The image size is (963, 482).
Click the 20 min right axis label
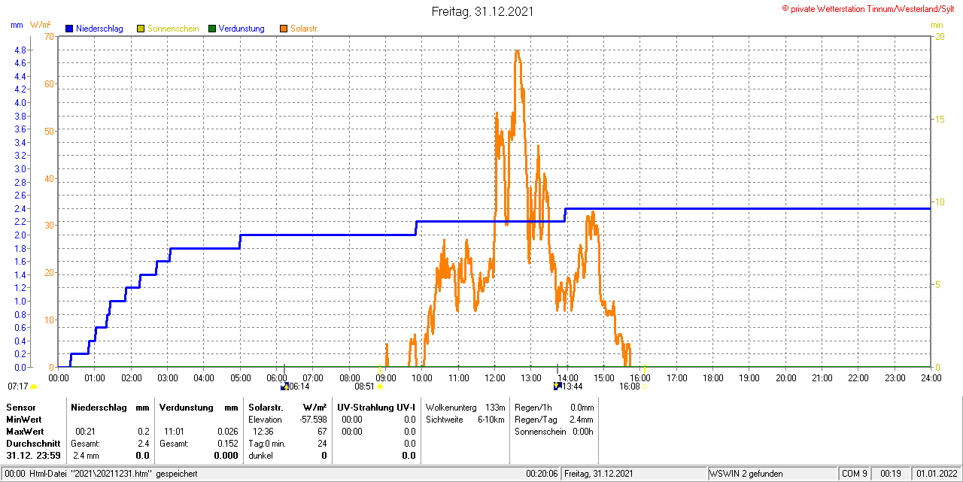[940, 36]
